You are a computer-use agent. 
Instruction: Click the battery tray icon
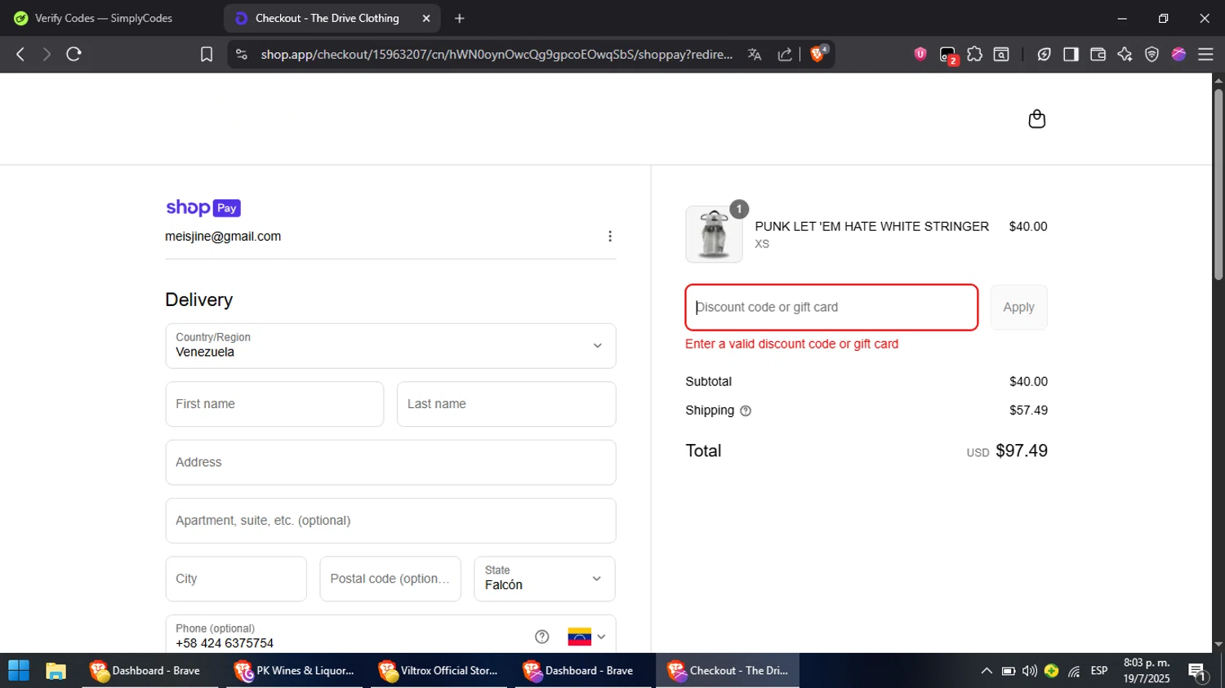point(1009,671)
